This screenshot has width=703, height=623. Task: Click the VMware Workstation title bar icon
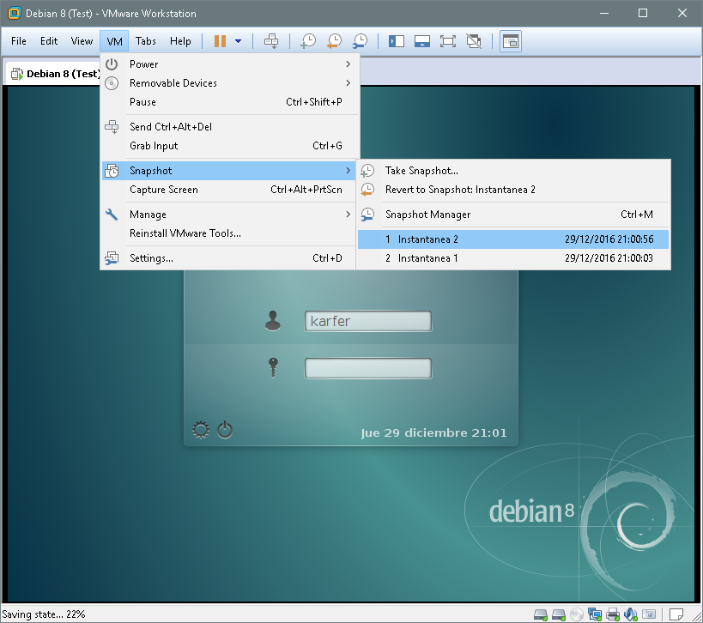[15, 14]
